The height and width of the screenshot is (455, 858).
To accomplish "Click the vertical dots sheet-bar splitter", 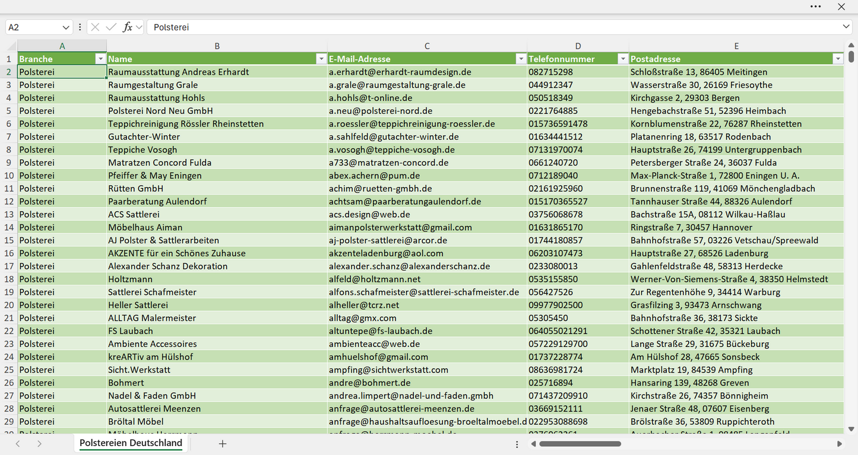I will (x=517, y=444).
